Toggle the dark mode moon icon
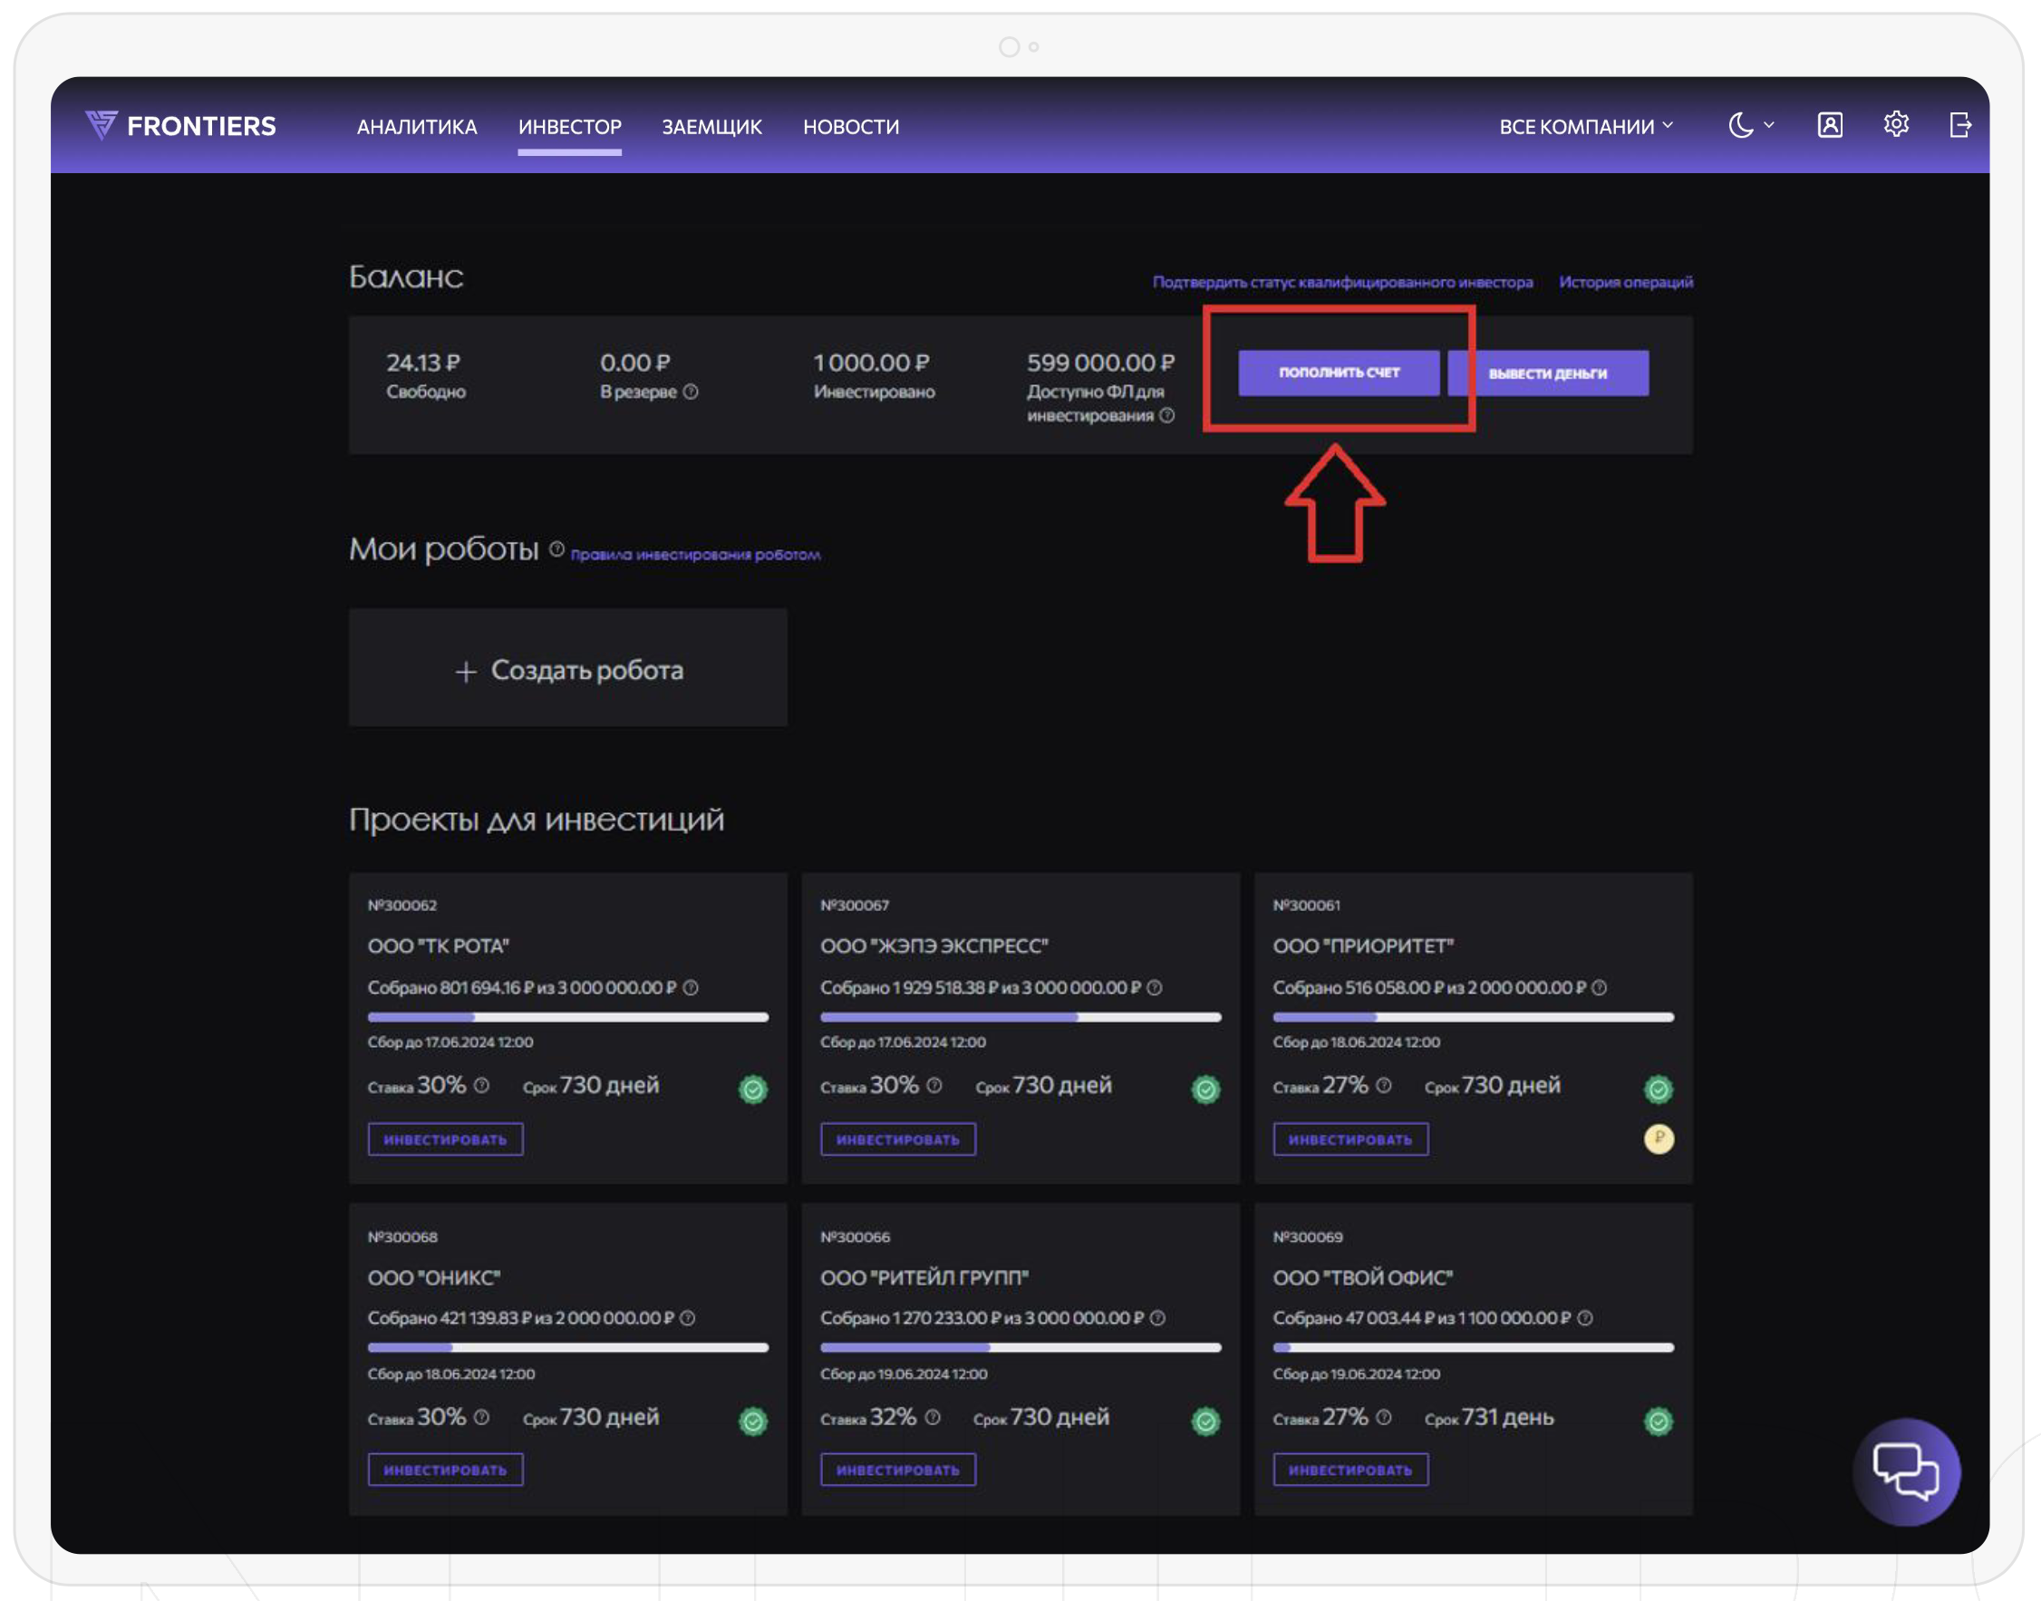The width and height of the screenshot is (2041, 1601). coord(1740,125)
